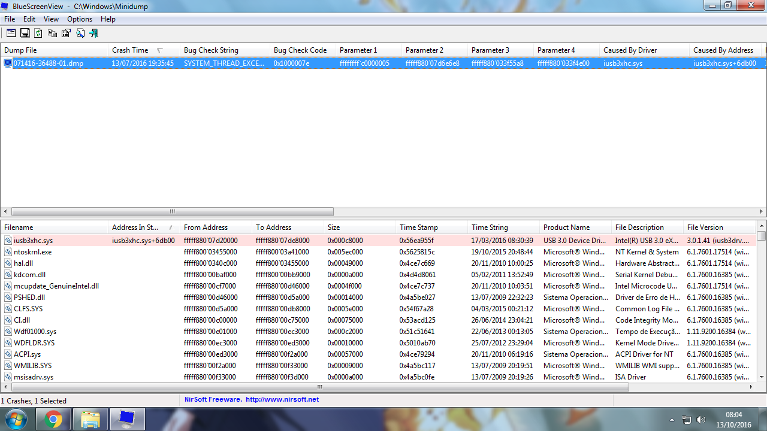The width and height of the screenshot is (767, 431).
Task: Open the Options menu
Action: pyautogui.click(x=80, y=19)
